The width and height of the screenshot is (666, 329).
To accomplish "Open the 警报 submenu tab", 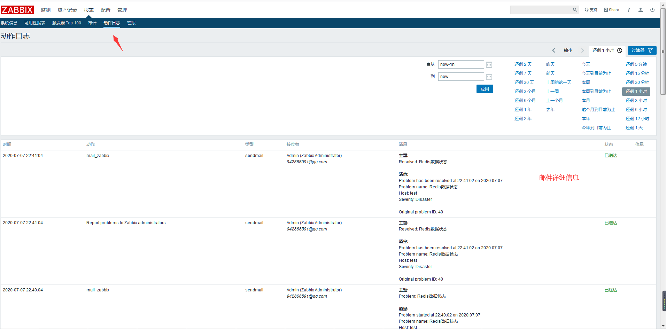I will coord(131,23).
